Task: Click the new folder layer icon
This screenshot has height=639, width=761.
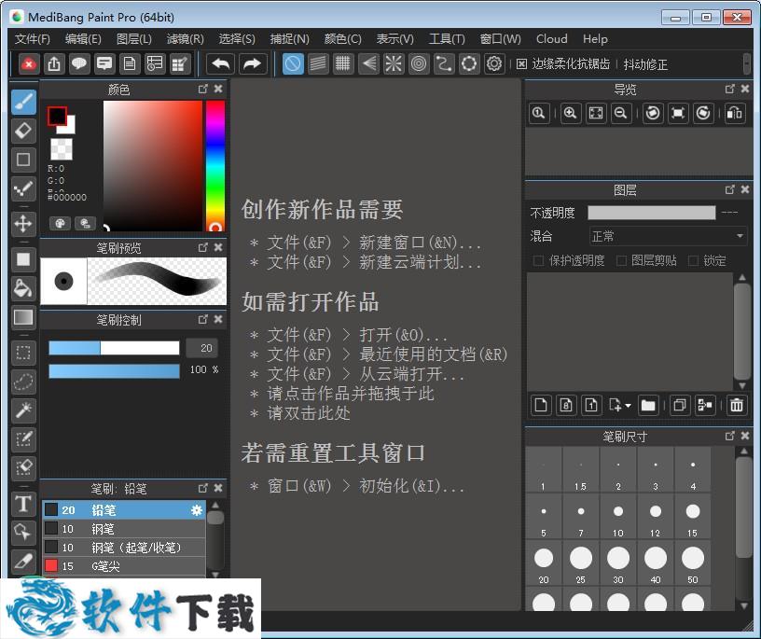Action: 648,406
